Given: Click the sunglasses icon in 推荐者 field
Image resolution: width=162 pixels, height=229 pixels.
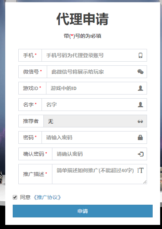Looking at the screenshot, I should pyautogui.click(x=140, y=121).
